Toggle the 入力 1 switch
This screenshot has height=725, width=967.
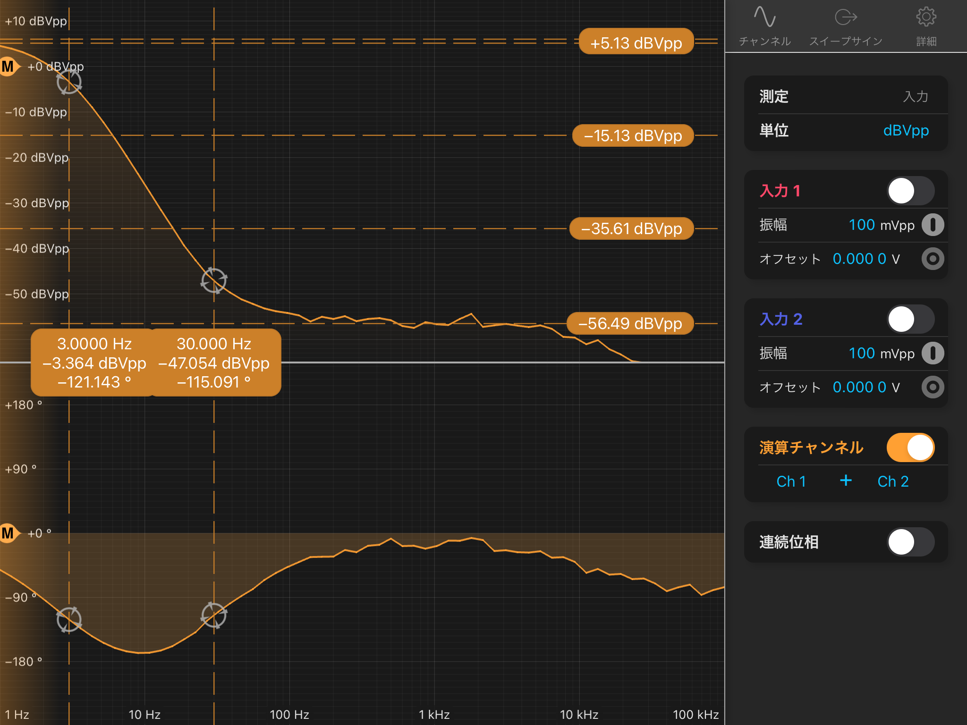pos(910,191)
